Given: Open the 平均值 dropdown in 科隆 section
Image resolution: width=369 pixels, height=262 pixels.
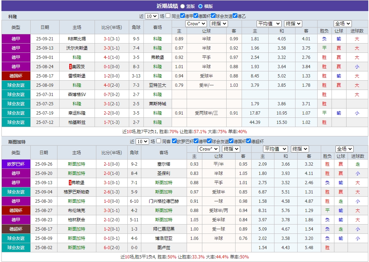Looking at the screenshot, I should point(269,24).
